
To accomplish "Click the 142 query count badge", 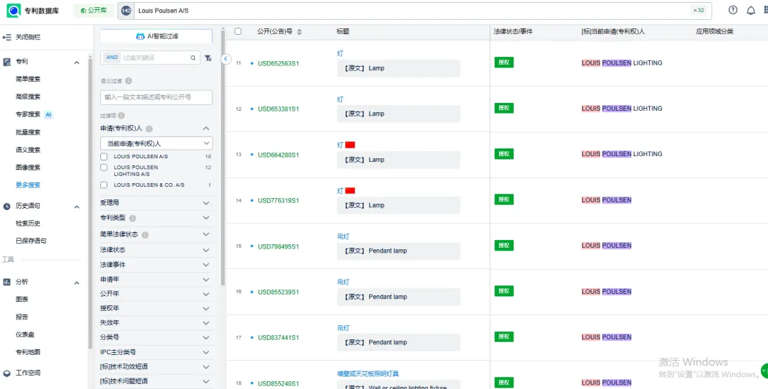I will pos(126,10).
